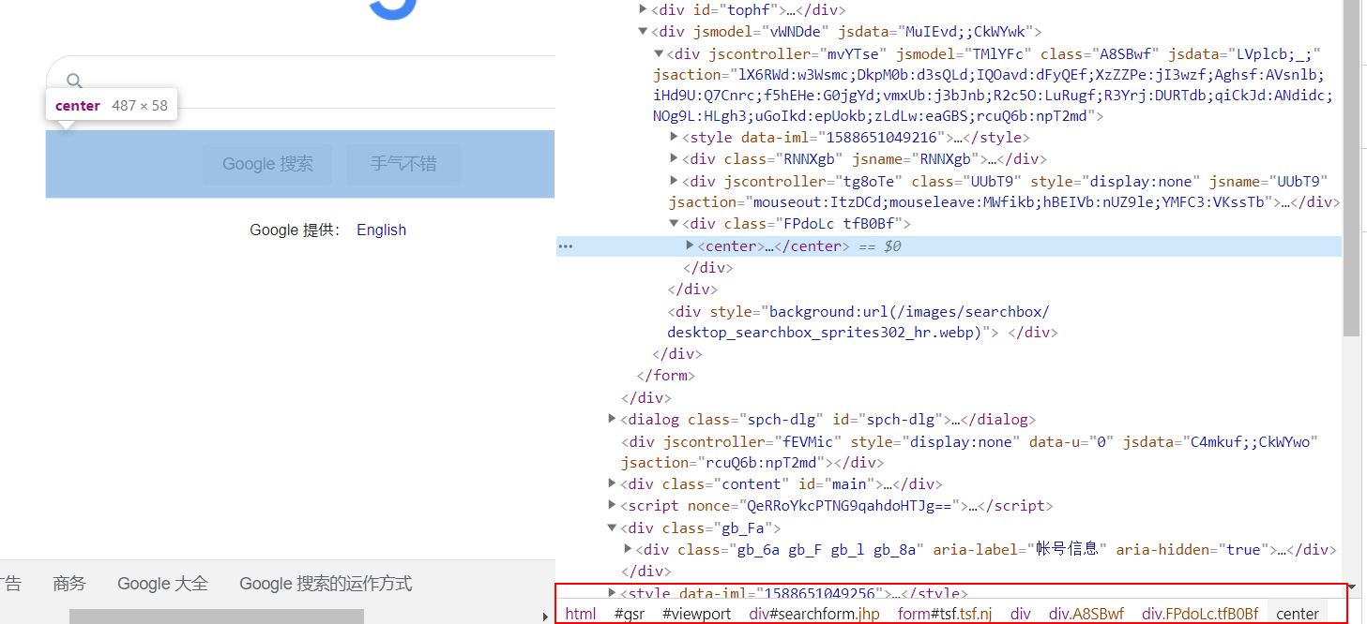This screenshot has height=624, width=1367.
Task: Expand the script nonce node
Action: (x=613, y=505)
